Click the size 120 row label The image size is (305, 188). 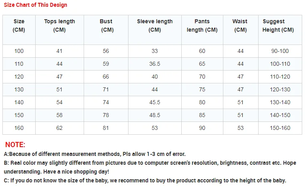click(x=19, y=77)
